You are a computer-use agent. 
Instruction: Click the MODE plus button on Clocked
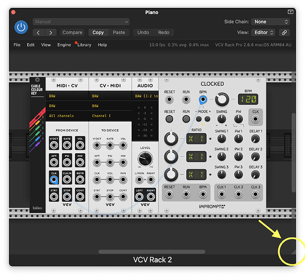pyautogui.click(x=207, y=119)
